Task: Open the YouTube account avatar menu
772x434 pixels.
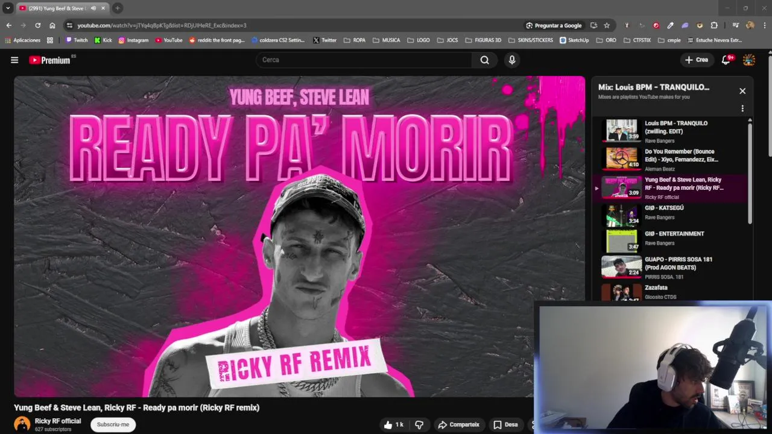Action: 749,60
